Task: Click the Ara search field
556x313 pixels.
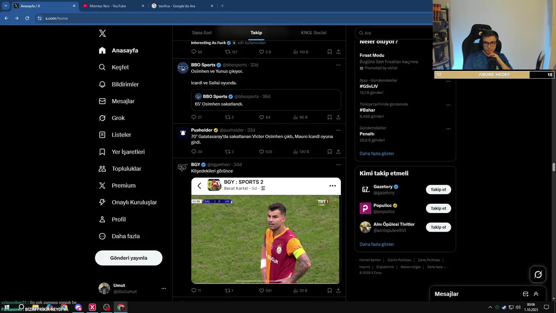Action: pos(395,33)
